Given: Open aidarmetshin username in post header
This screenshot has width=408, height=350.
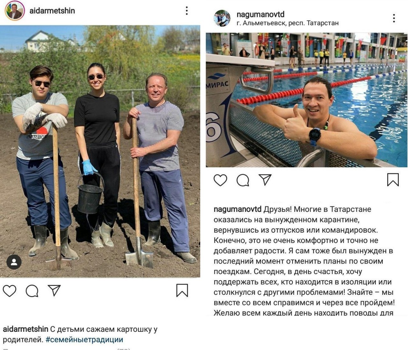Looking at the screenshot, I should click(x=52, y=11).
